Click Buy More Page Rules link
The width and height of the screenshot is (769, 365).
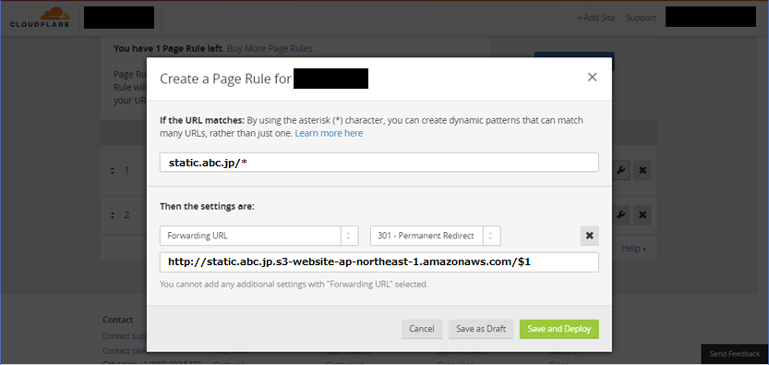270,49
